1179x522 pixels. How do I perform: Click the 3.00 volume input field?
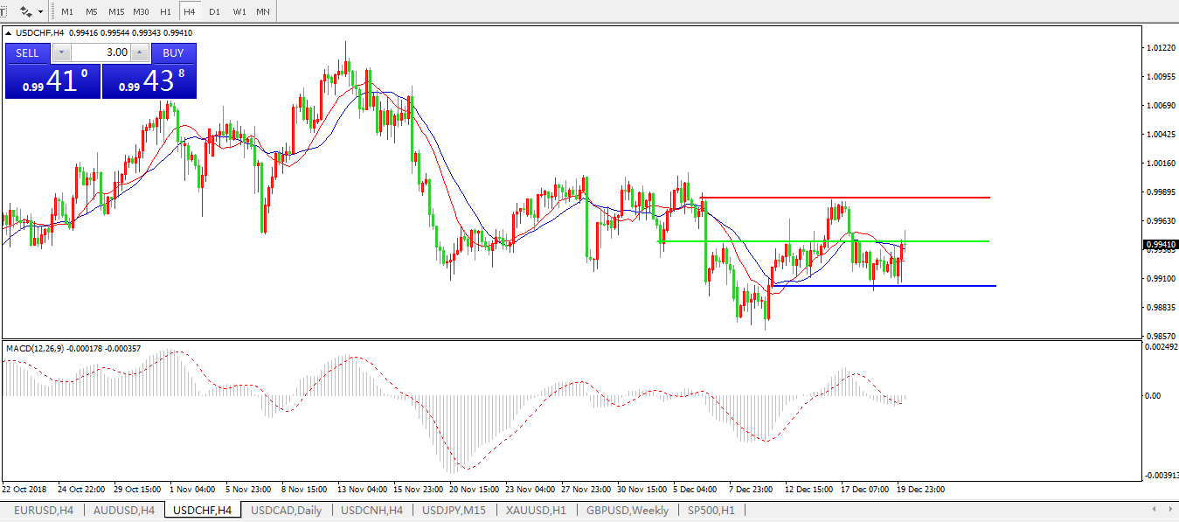coord(100,52)
